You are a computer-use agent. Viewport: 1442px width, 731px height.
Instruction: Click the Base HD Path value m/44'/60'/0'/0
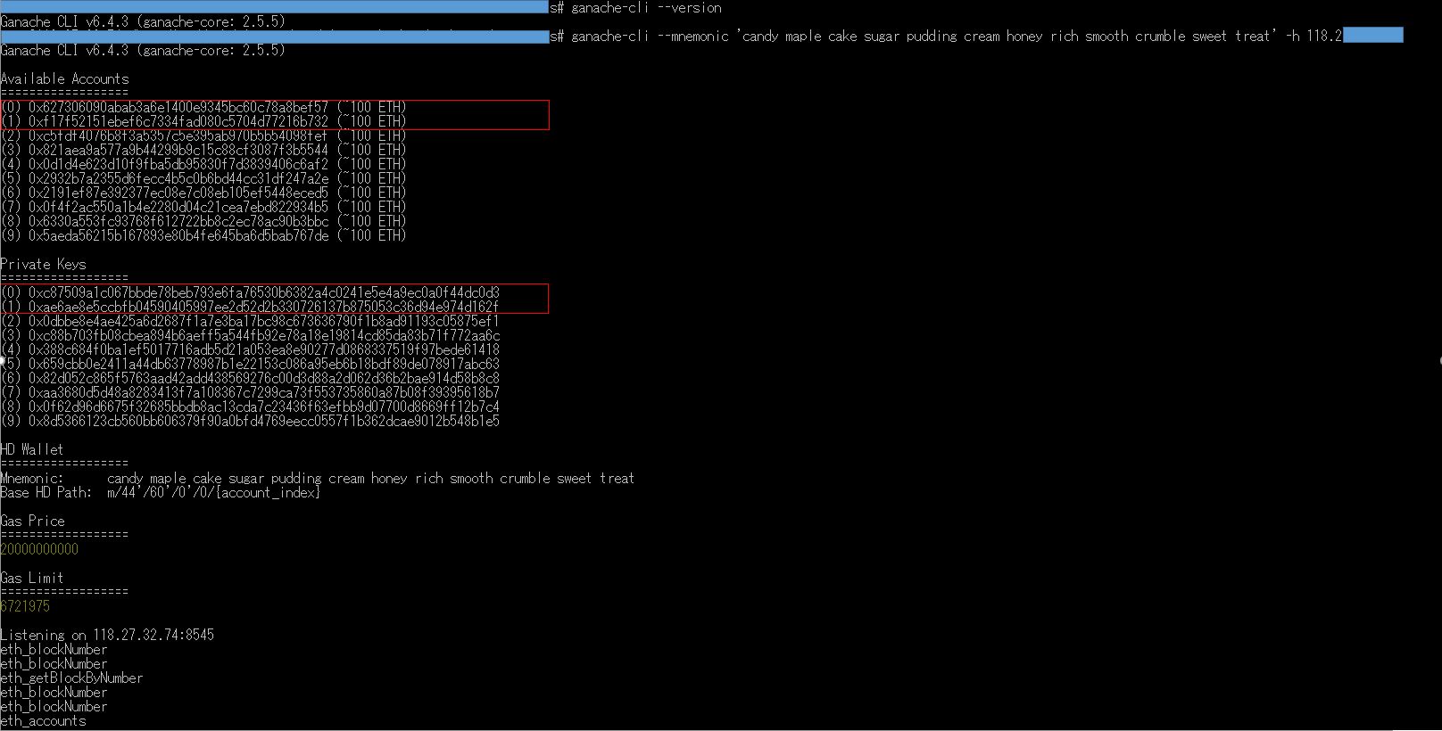214,493
